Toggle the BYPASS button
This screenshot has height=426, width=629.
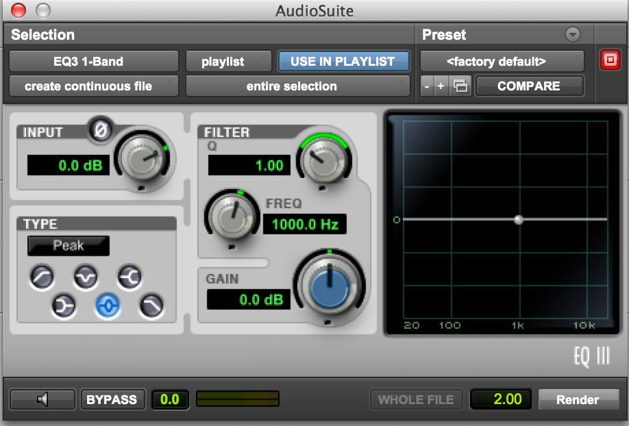pos(112,399)
